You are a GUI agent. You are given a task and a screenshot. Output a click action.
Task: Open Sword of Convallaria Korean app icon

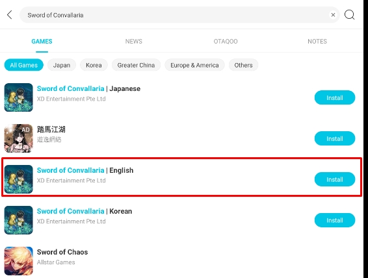pyautogui.click(x=19, y=220)
